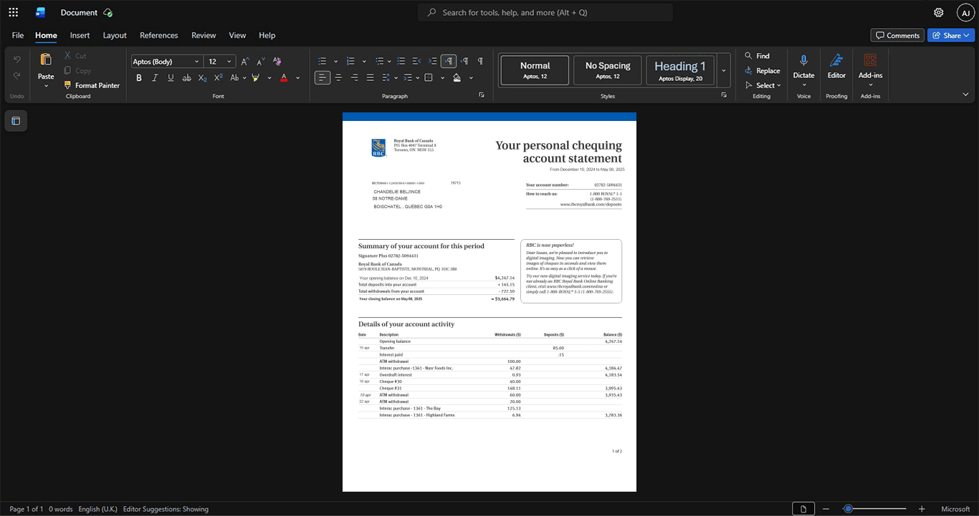
Task: Open the AJ account avatar
Action: point(965,12)
